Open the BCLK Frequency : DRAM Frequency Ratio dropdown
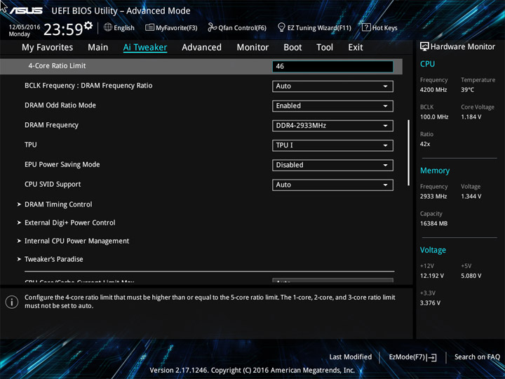Image resolution: width=505 pixels, height=379 pixels. [332, 86]
